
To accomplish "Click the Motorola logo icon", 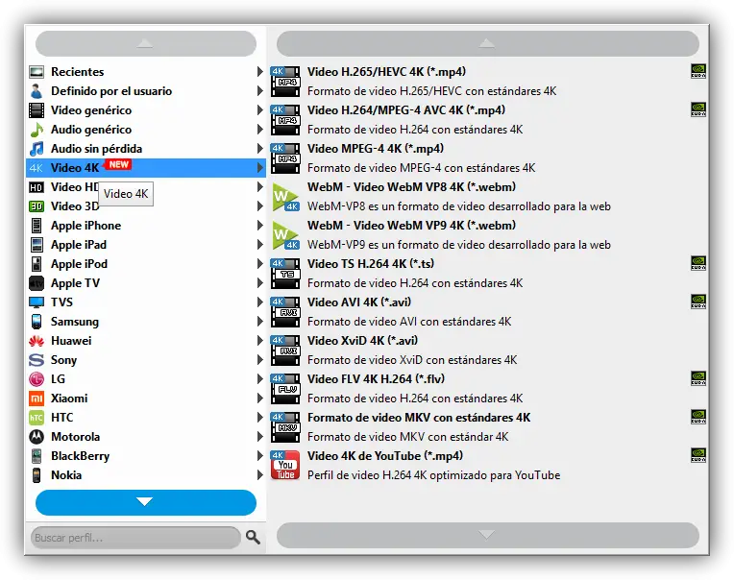I will pyautogui.click(x=37, y=437).
